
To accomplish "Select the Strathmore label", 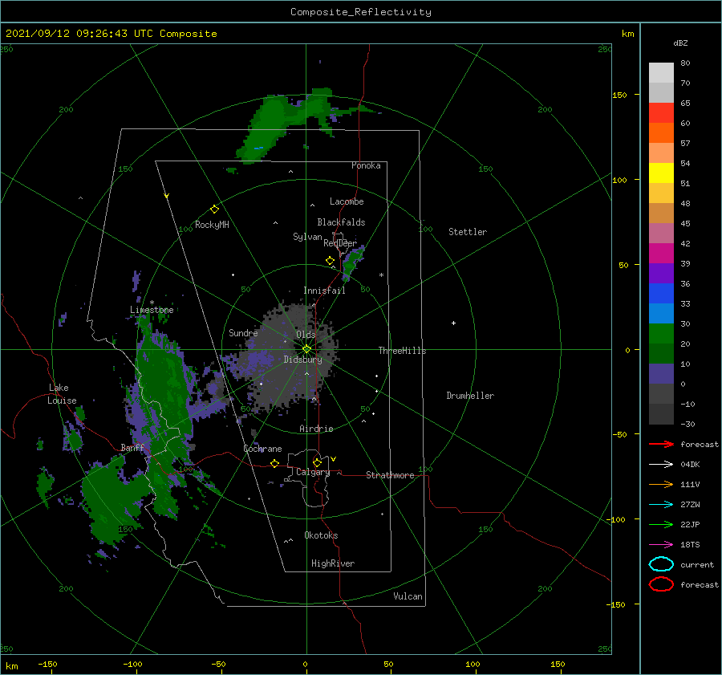I will 390,475.
